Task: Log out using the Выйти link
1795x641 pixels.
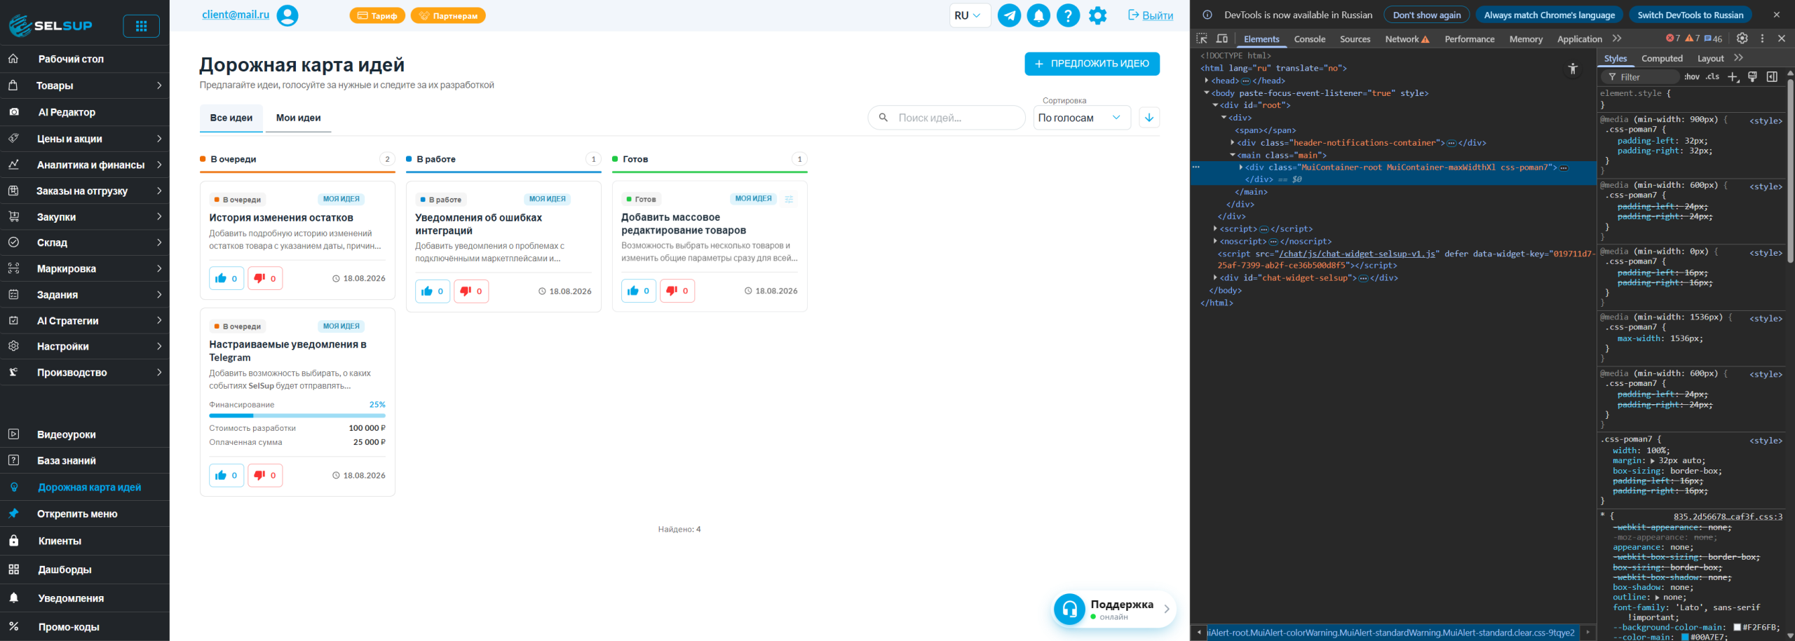Action: click(x=1150, y=15)
